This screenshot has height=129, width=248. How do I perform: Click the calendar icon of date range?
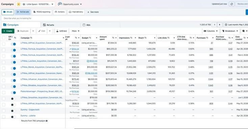226,25
